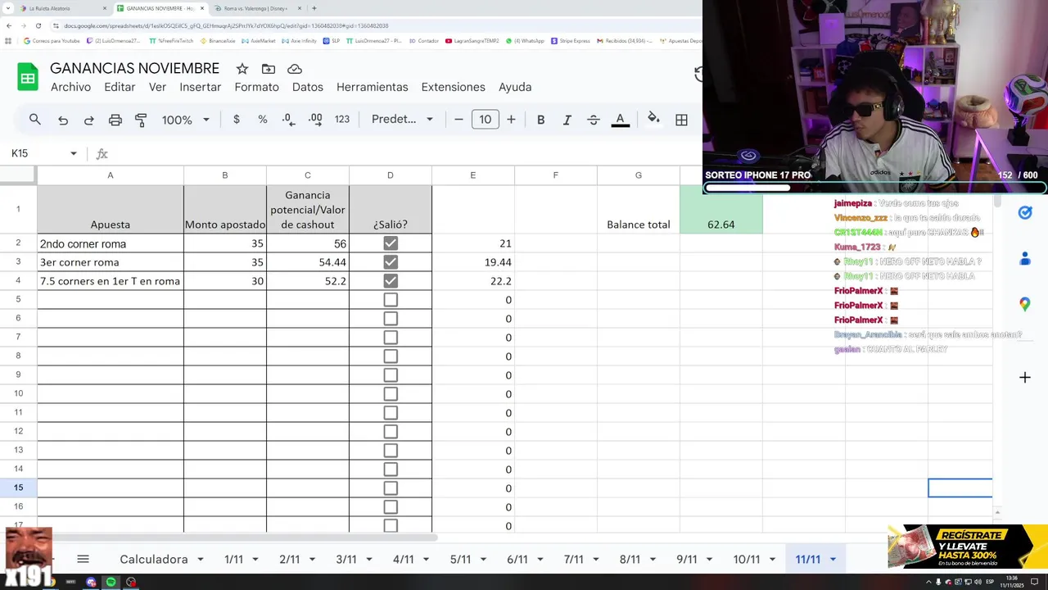
Task: Open the Insertar menu
Action: point(201,87)
